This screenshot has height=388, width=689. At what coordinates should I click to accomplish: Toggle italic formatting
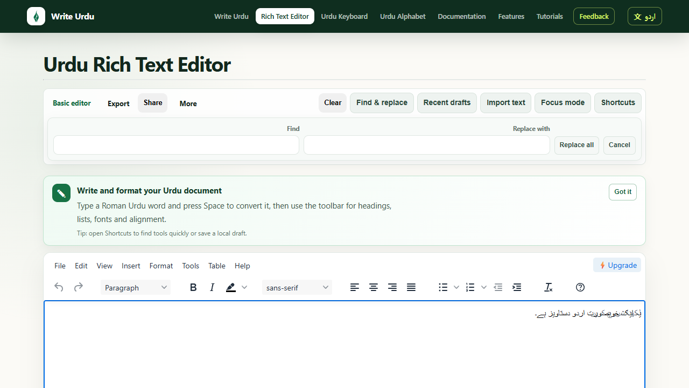pyautogui.click(x=212, y=287)
